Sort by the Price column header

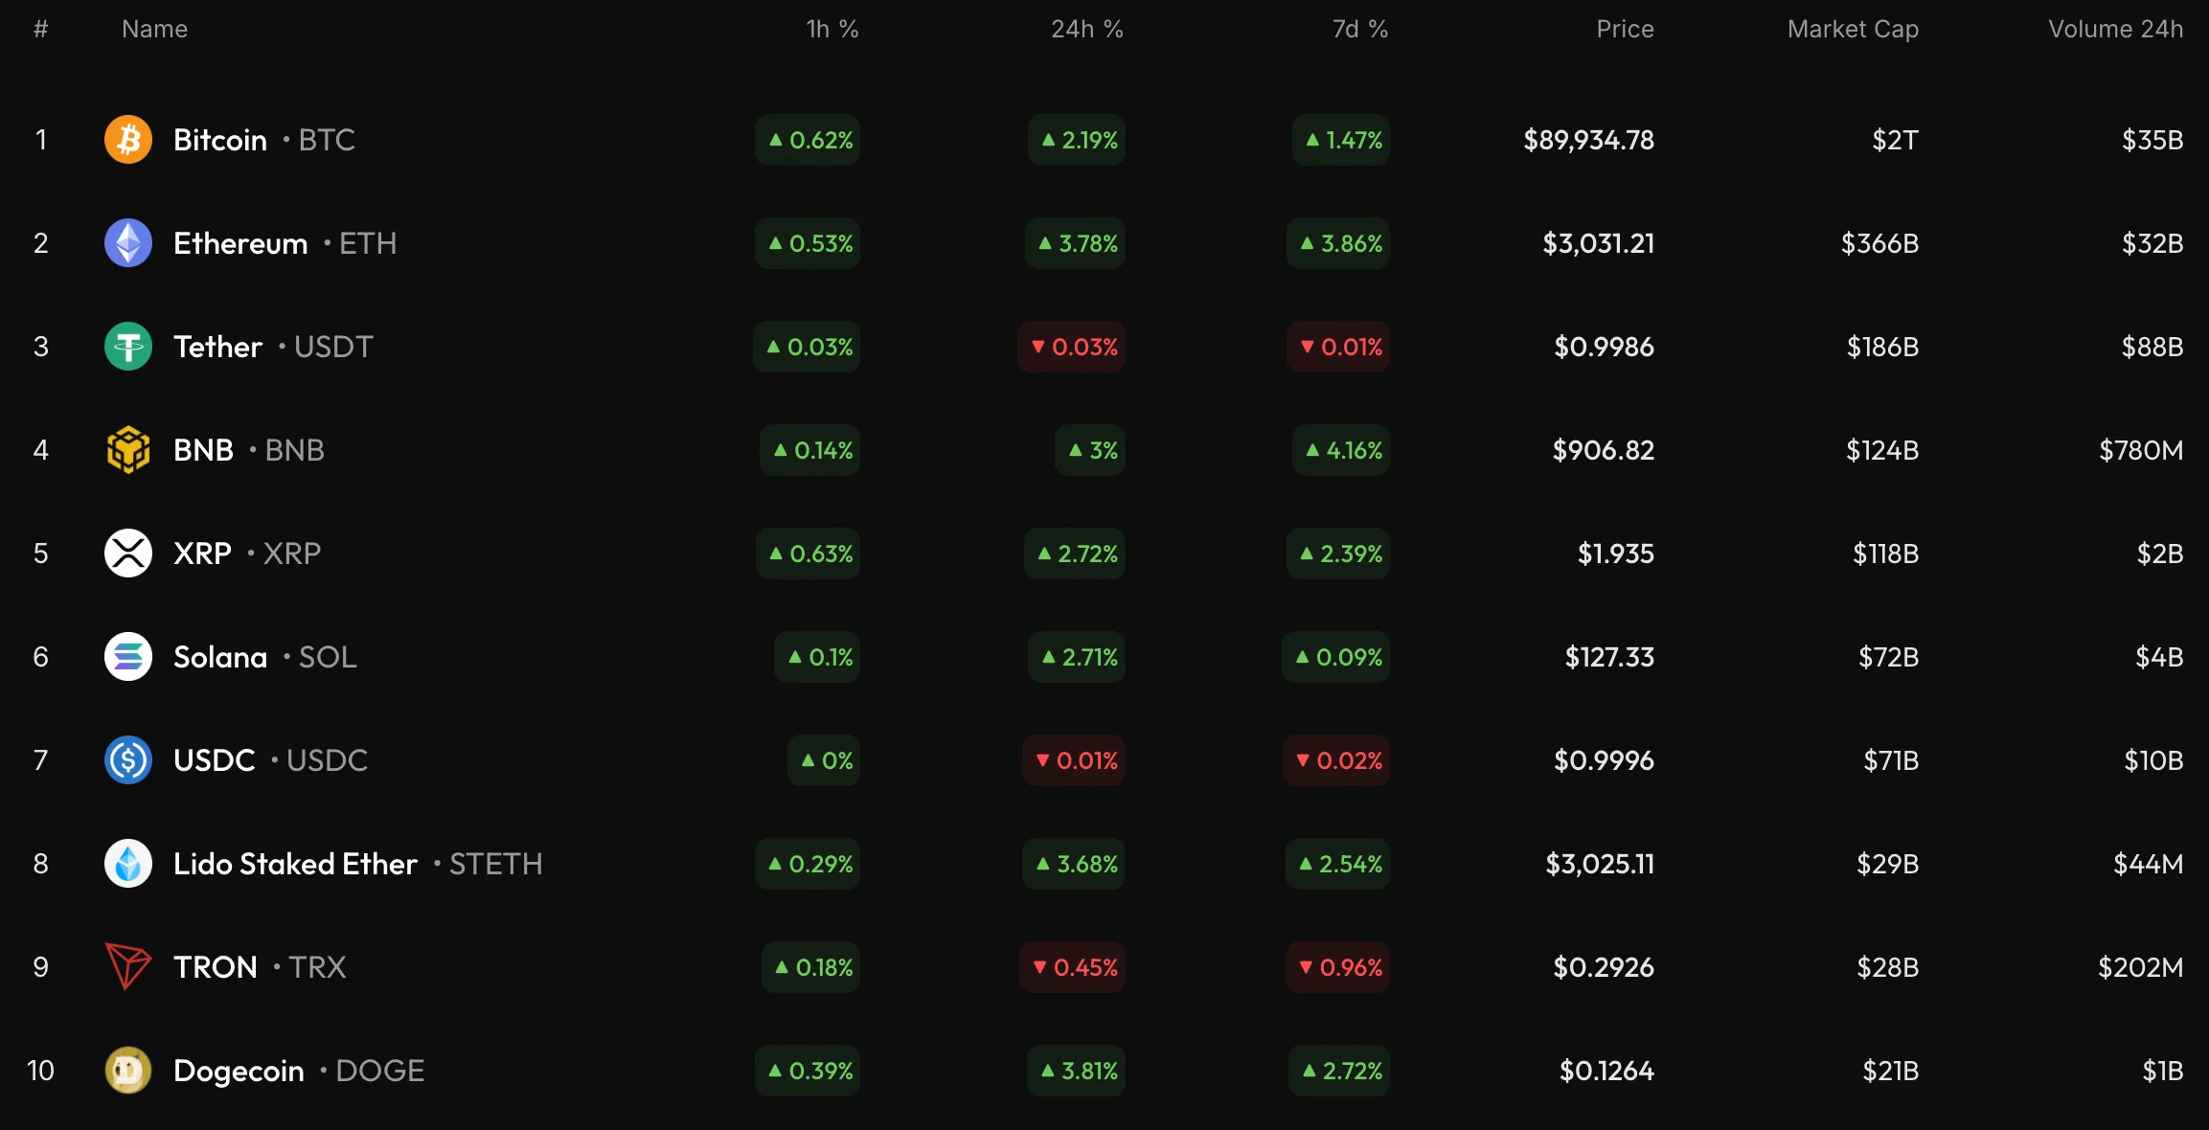tap(1625, 30)
